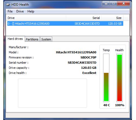This screenshot has width=136, height=120.
Task: Click the small drive icon before Hitachi in list
Action: pos(13,24)
